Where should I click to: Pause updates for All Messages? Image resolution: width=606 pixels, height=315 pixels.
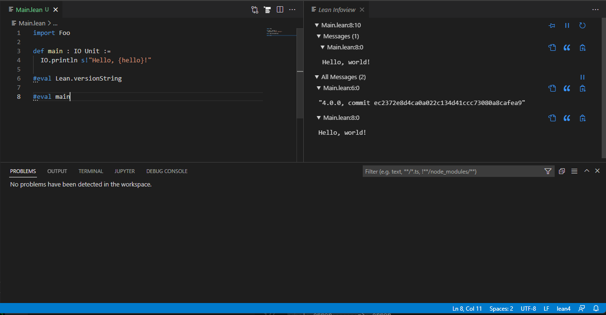click(582, 77)
